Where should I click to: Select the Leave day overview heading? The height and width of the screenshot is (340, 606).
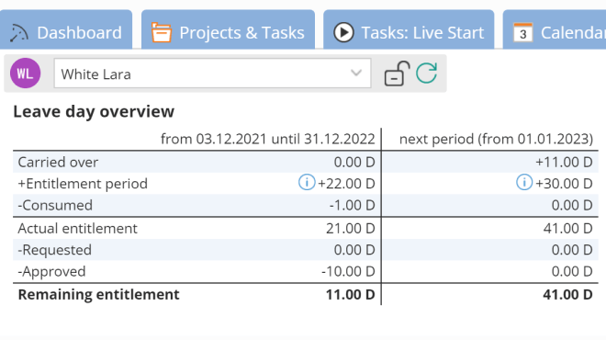click(x=94, y=112)
